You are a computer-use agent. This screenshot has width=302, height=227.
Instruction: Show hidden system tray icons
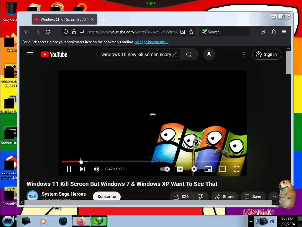pos(251,221)
